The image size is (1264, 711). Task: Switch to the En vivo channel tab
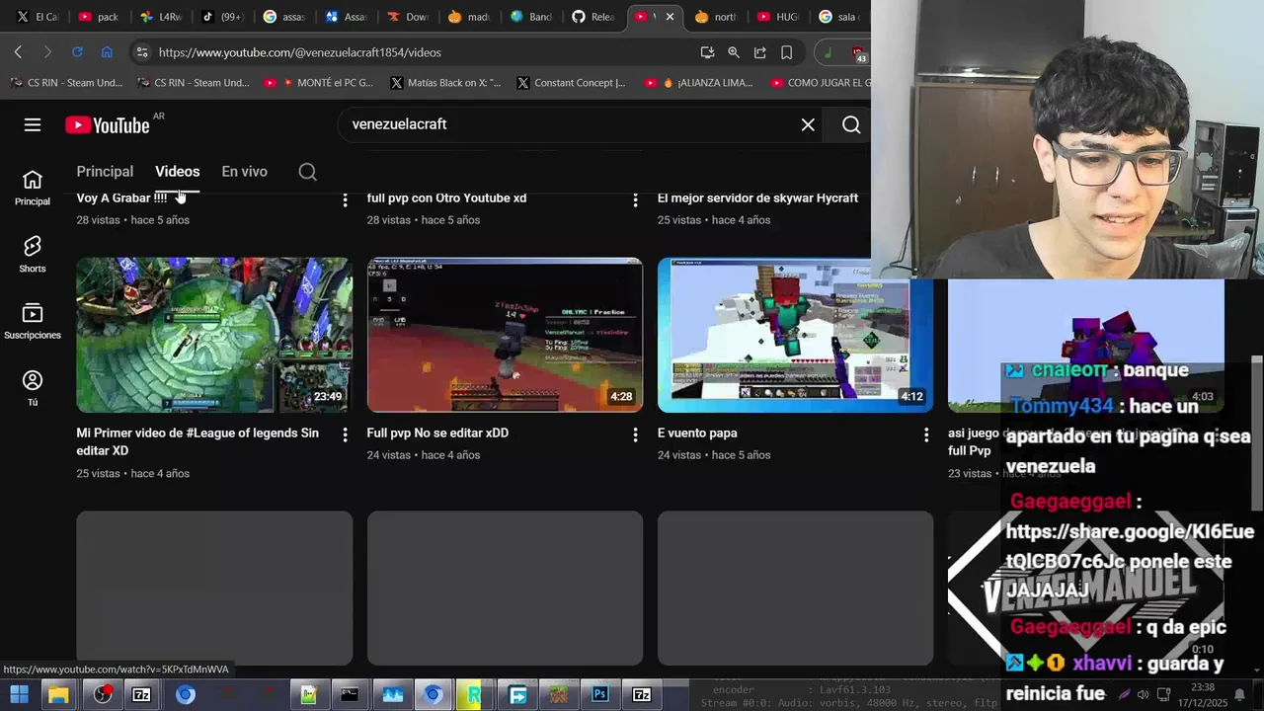(x=244, y=172)
